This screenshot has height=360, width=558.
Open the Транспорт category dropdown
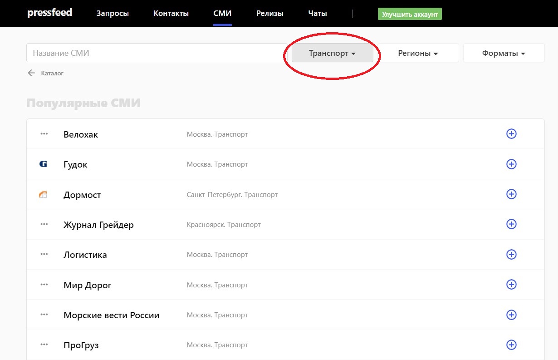[332, 53]
